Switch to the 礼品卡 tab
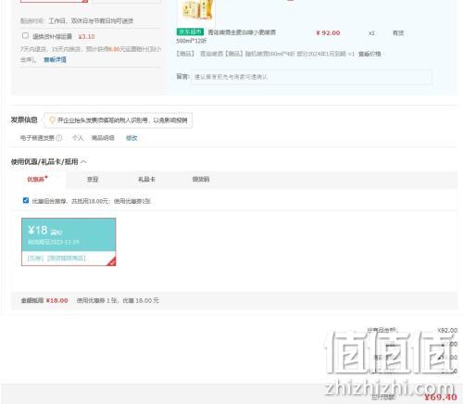 [146, 179]
